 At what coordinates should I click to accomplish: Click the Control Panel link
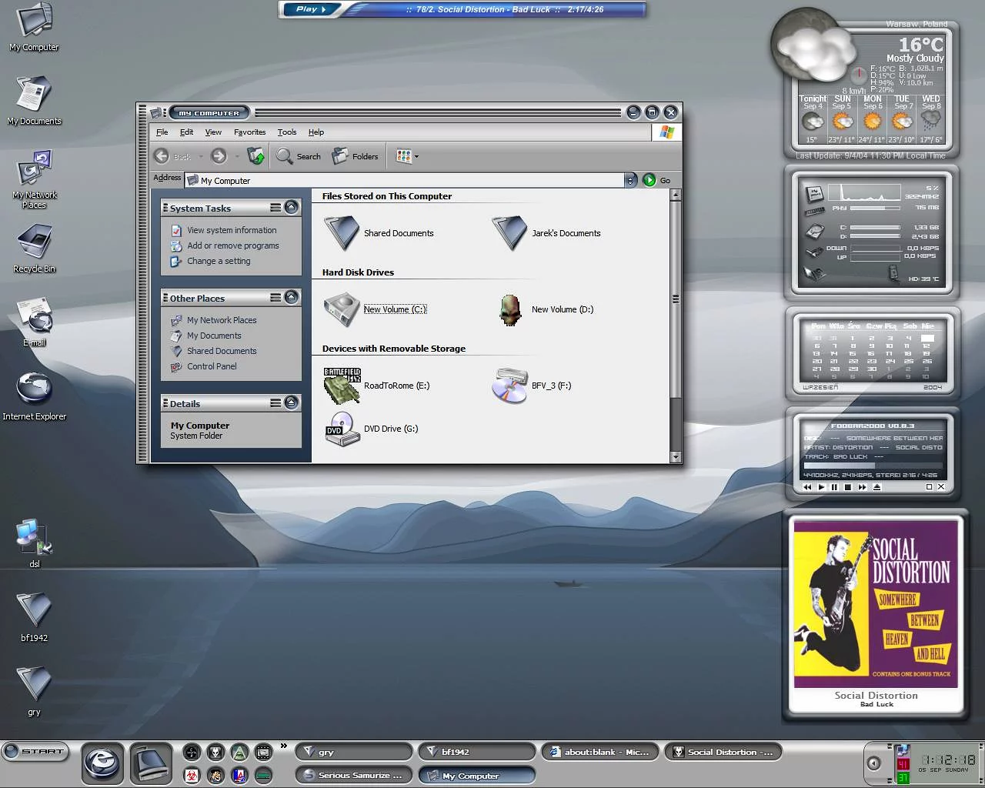212,366
